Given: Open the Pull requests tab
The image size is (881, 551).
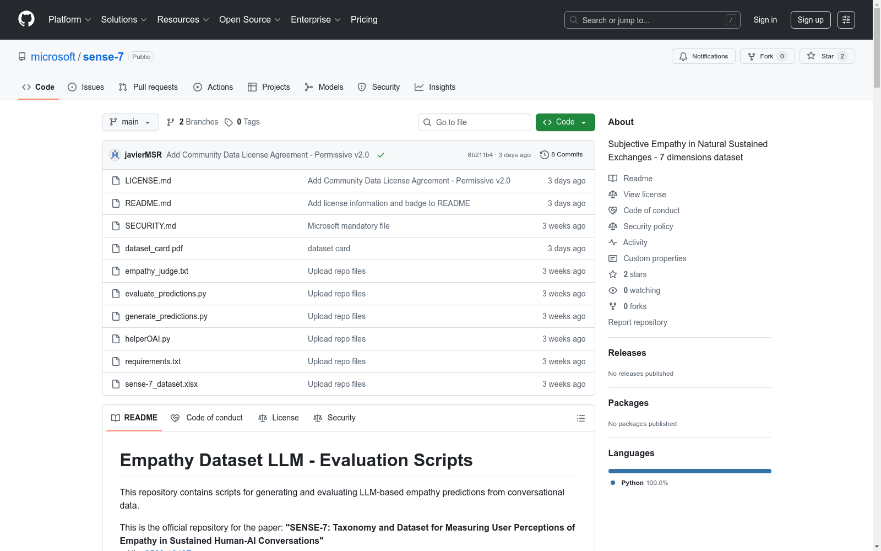Looking at the screenshot, I should 148,87.
